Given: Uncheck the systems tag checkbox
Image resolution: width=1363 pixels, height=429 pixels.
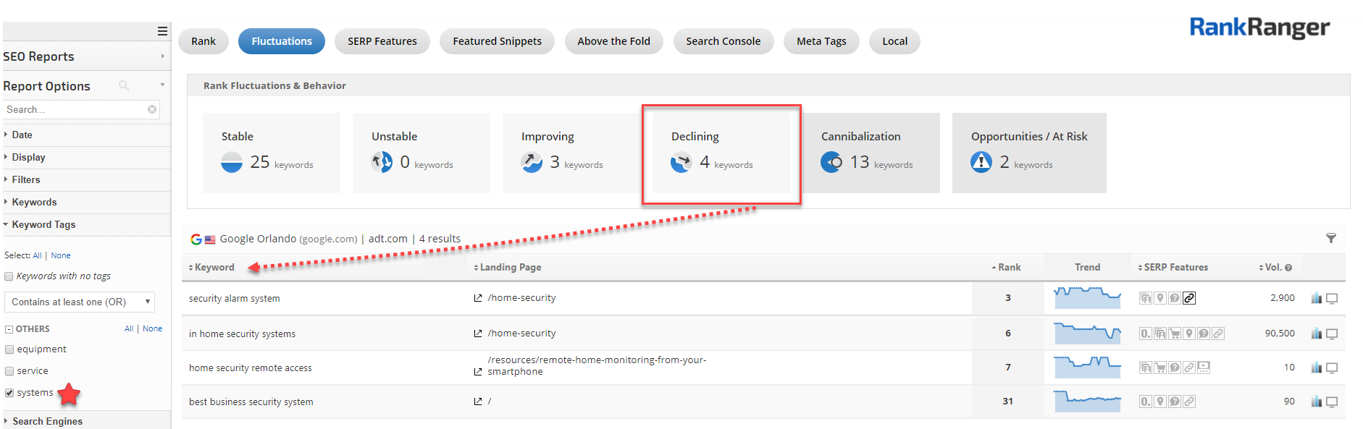Looking at the screenshot, I should [9, 393].
